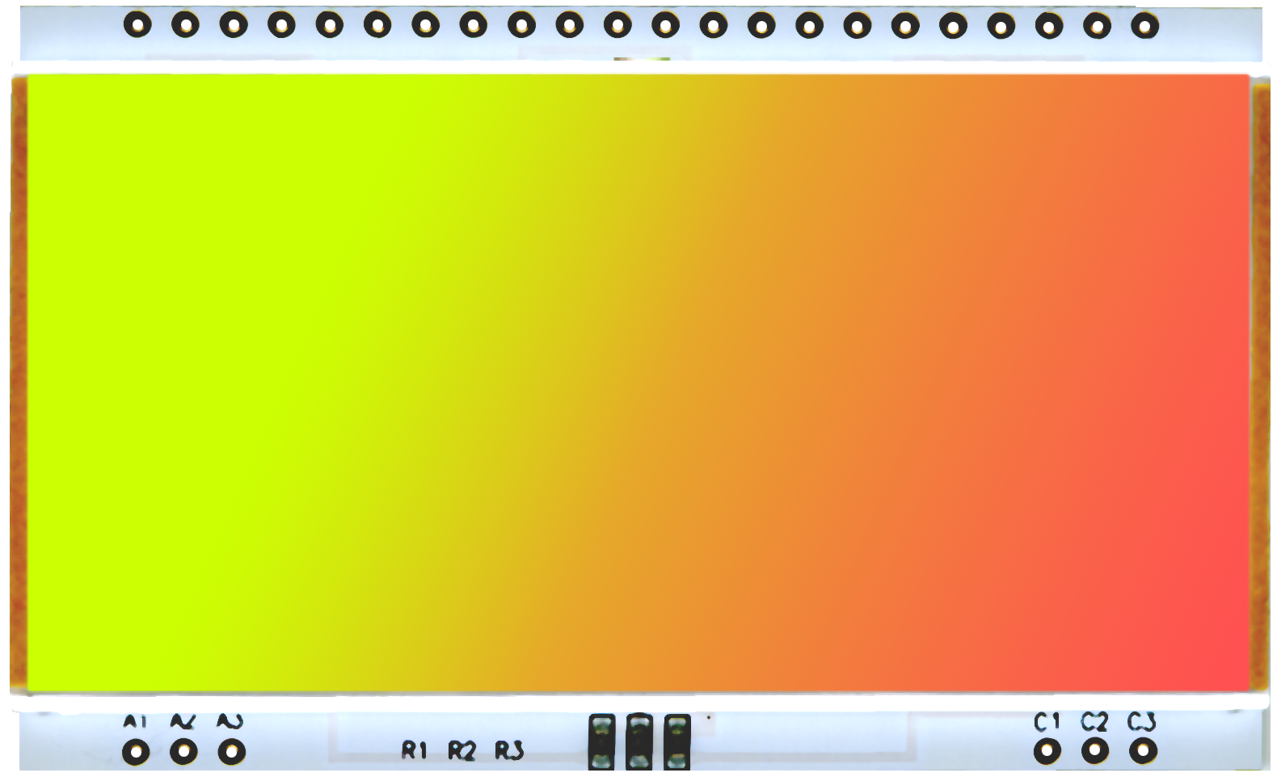Toggle the right black solder jumper
1277x777 pixels.
pos(677,741)
